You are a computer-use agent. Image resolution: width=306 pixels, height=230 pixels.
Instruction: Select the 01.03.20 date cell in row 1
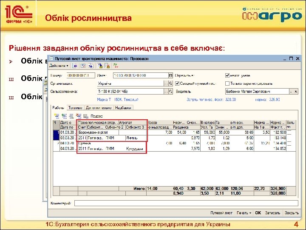[x=69, y=132]
